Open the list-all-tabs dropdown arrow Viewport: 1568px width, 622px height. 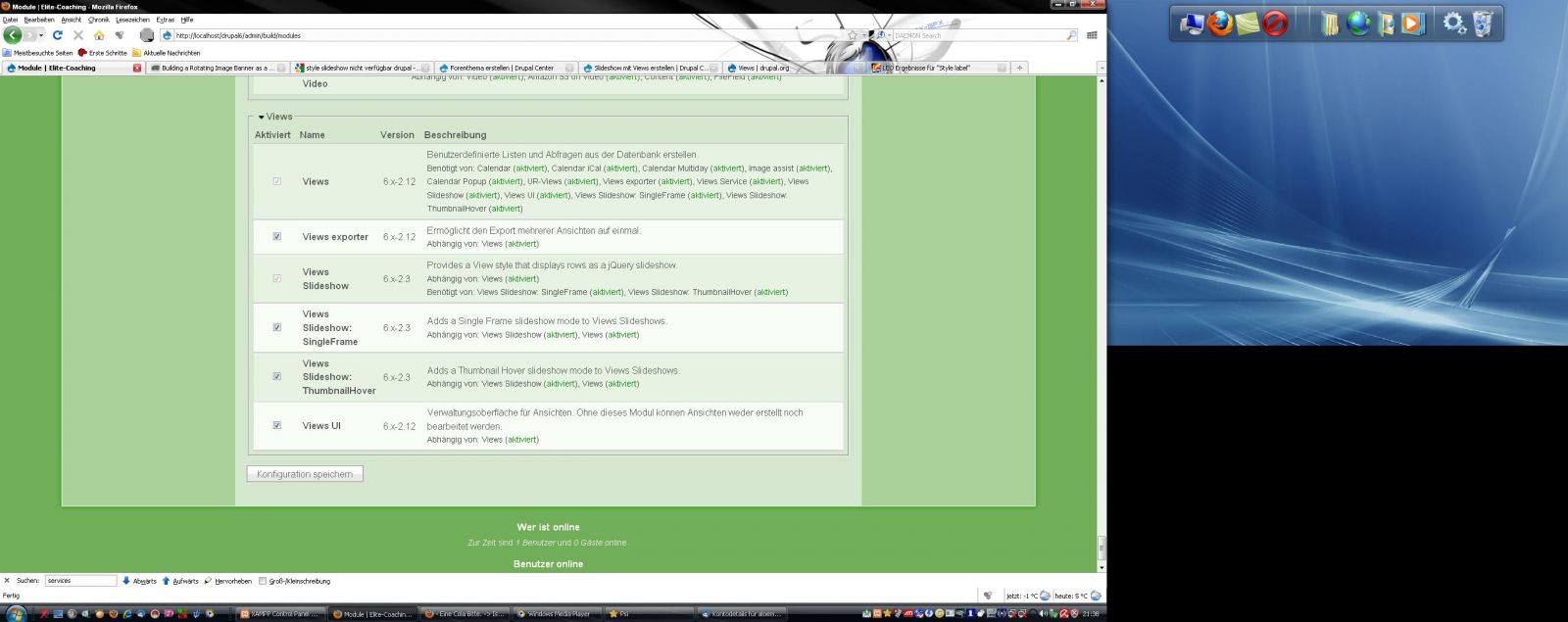coord(1101,68)
